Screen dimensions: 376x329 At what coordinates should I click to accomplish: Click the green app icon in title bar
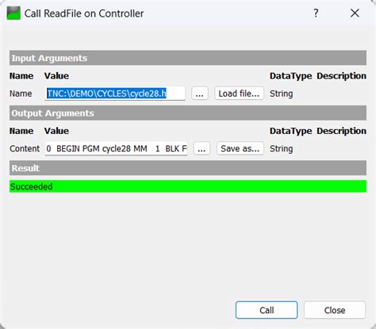point(13,13)
